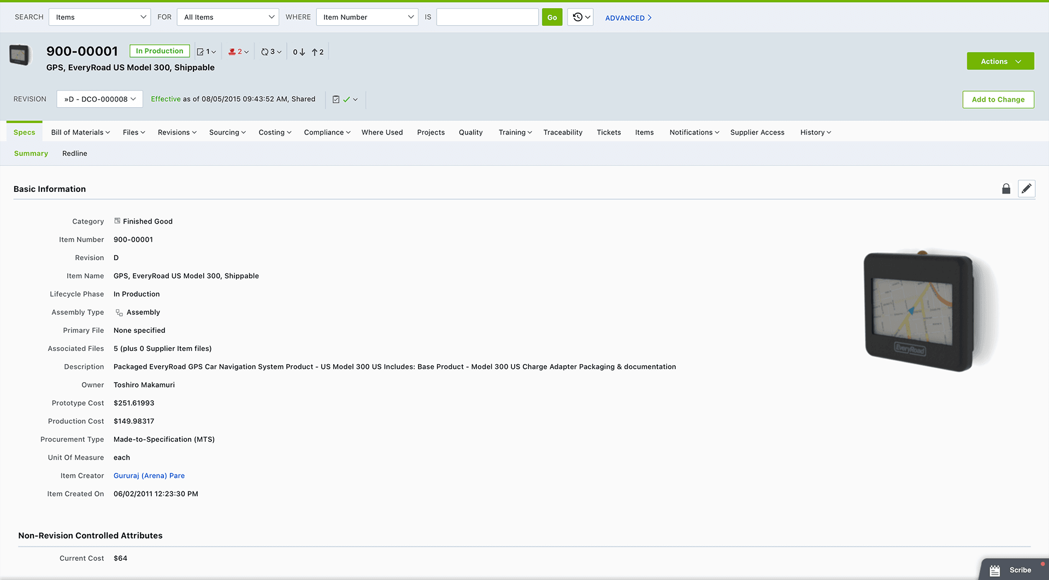Click the Add to Change button

tap(998, 99)
